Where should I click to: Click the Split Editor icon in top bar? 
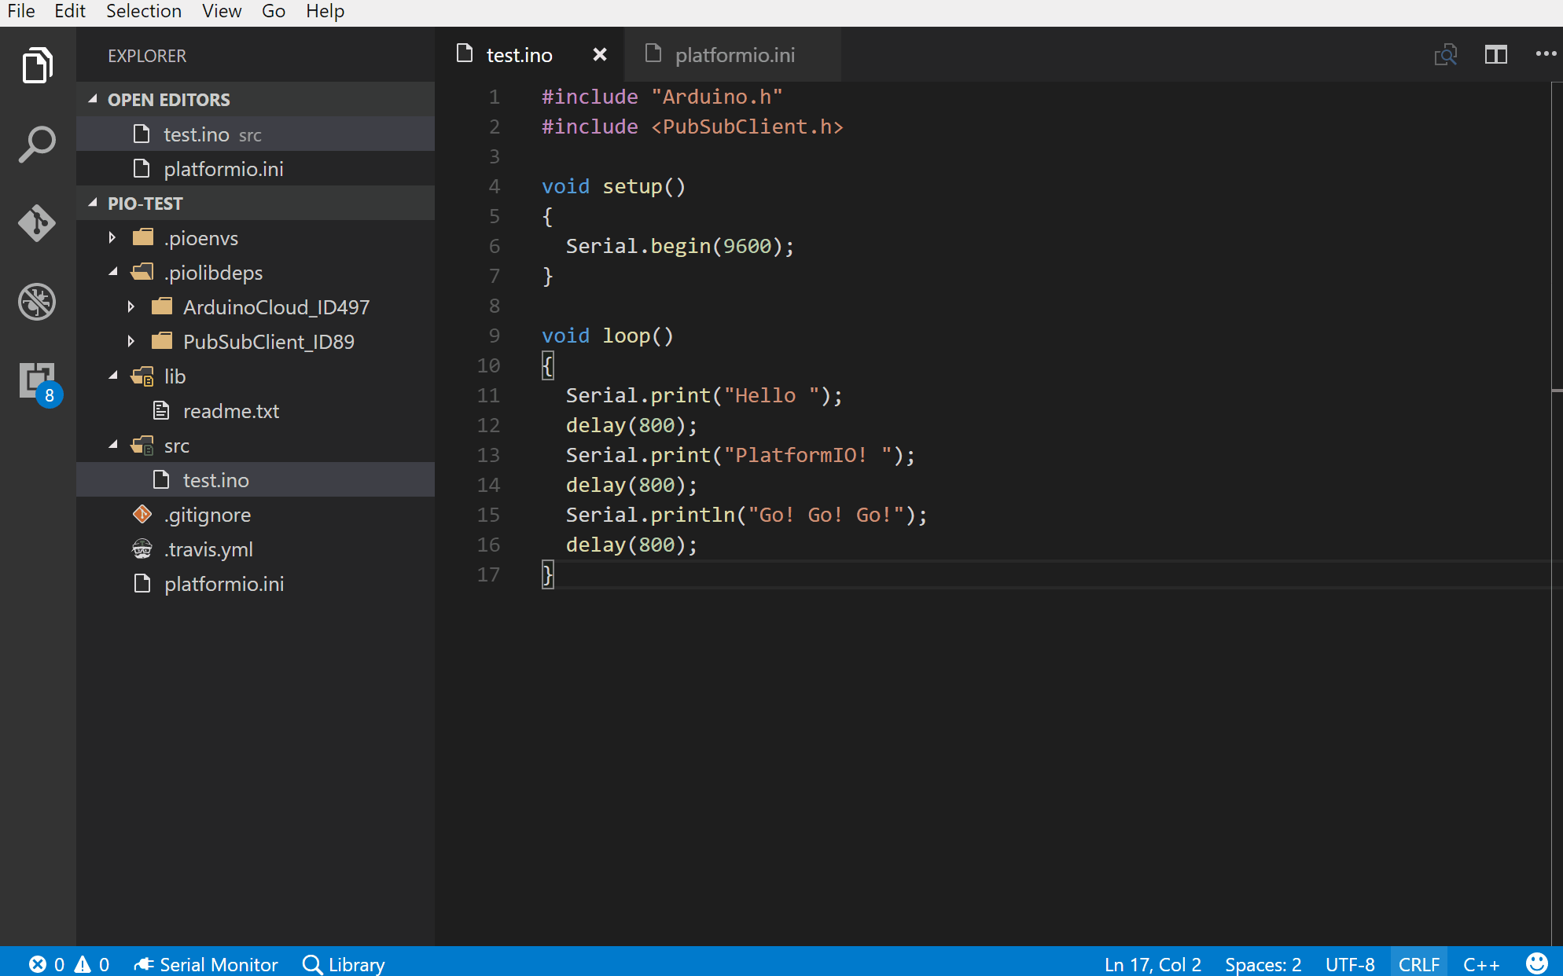tap(1495, 54)
